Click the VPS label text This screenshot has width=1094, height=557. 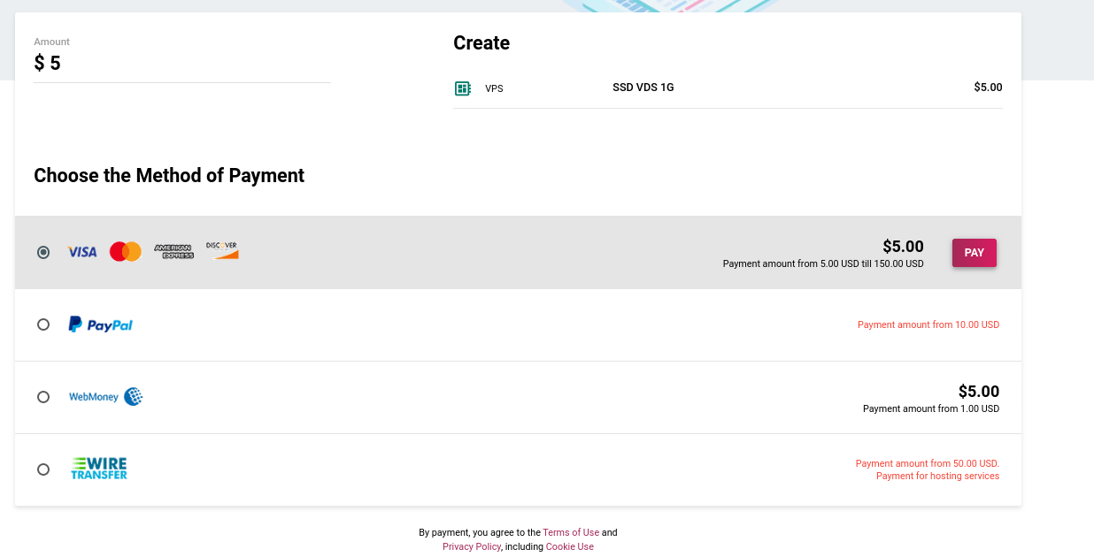pos(494,88)
